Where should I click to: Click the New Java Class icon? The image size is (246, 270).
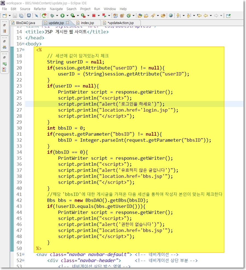(x=128, y=16)
